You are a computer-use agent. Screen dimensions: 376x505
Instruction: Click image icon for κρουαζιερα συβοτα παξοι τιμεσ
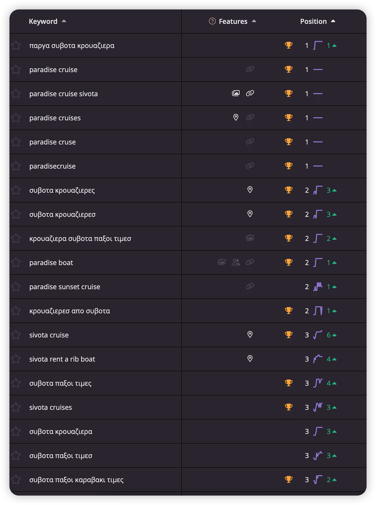pyautogui.click(x=250, y=238)
